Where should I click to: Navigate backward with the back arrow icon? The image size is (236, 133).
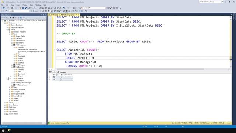(4, 8)
